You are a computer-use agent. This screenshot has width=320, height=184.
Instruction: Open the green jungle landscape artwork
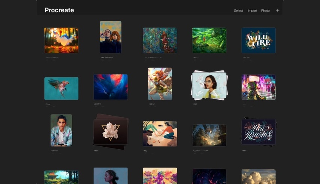[x=209, y=40]
